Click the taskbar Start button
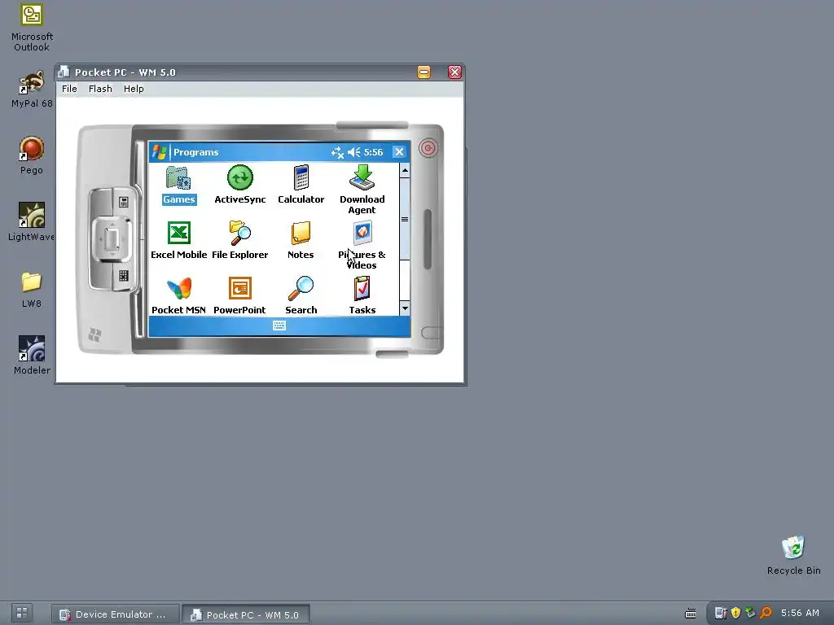This screenshot has width=834, height=625. [x=22, y=613]
